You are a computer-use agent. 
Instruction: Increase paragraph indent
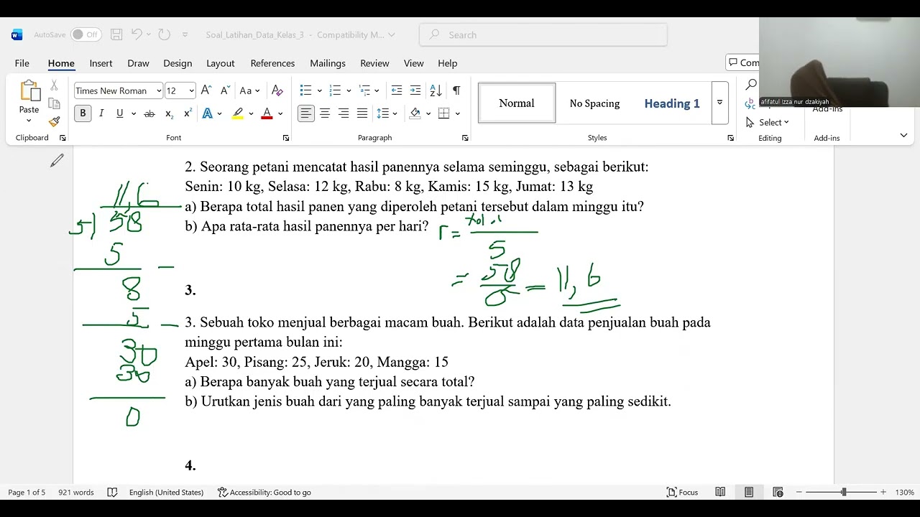415,90
